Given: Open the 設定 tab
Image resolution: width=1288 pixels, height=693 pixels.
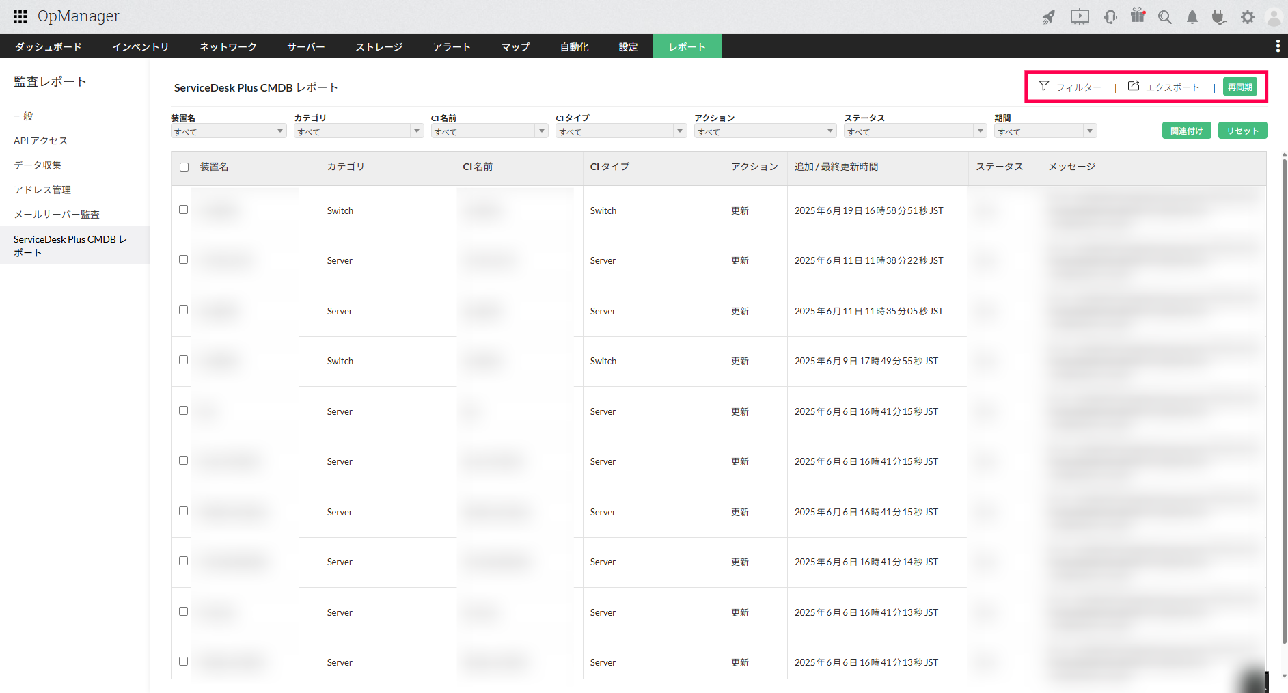Looking at the screenshot, I should [629, 46].
